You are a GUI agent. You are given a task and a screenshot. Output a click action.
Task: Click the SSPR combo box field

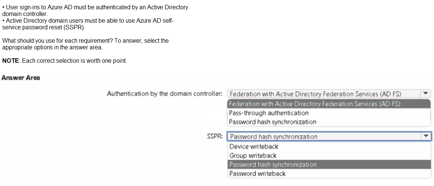[x=329, y=136]
